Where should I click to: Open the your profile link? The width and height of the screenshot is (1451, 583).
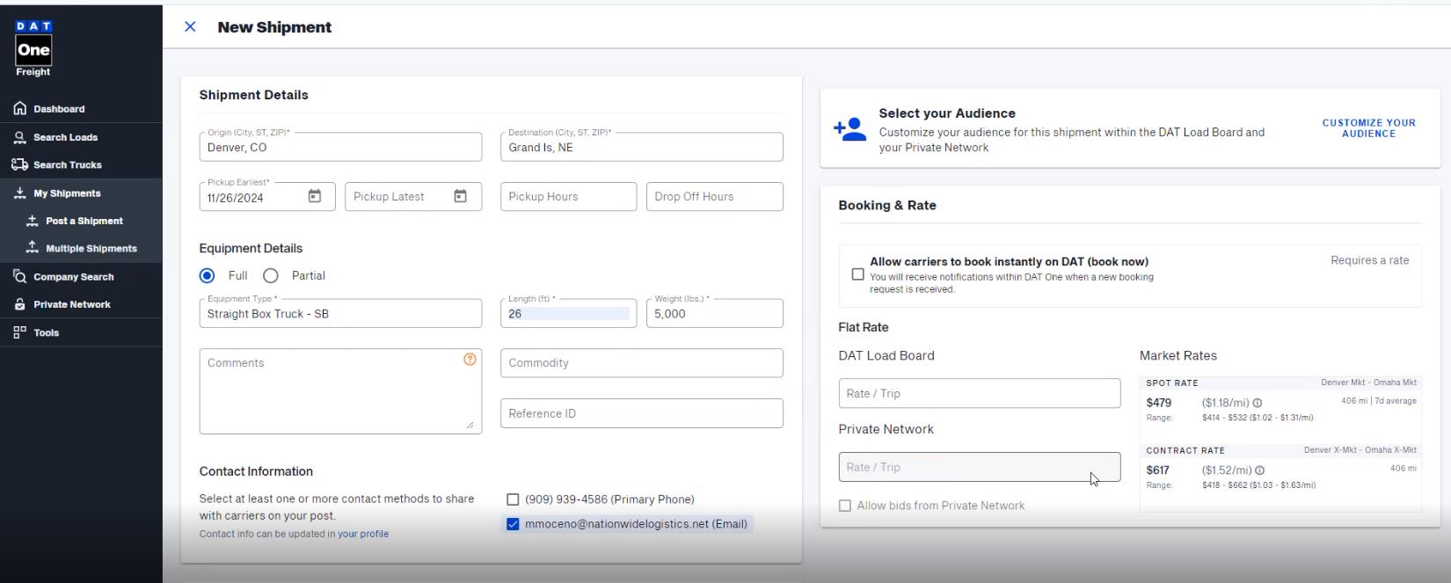click(x=363, y=534)
